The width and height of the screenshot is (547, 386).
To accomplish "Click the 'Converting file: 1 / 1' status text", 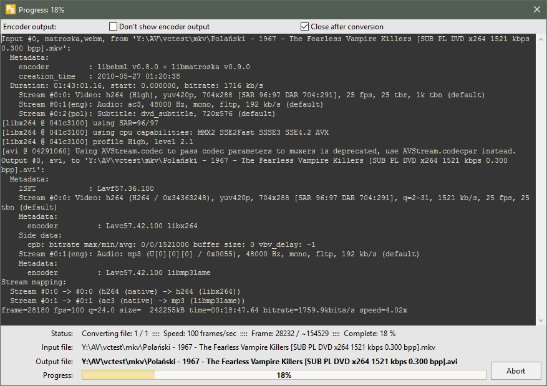I will (115, 334).
